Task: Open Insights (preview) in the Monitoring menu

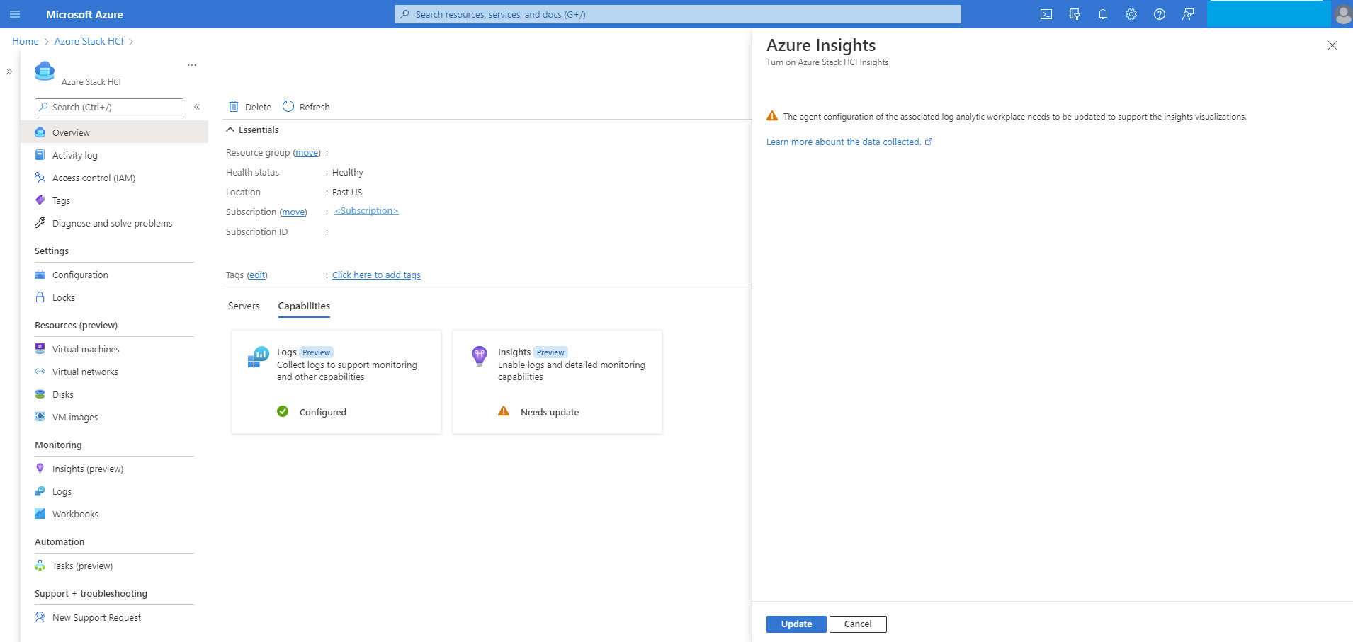Action: tap(88, 469)
